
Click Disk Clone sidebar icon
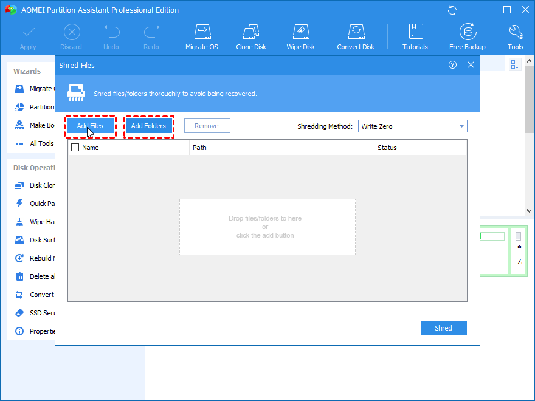tap(19, 185)
